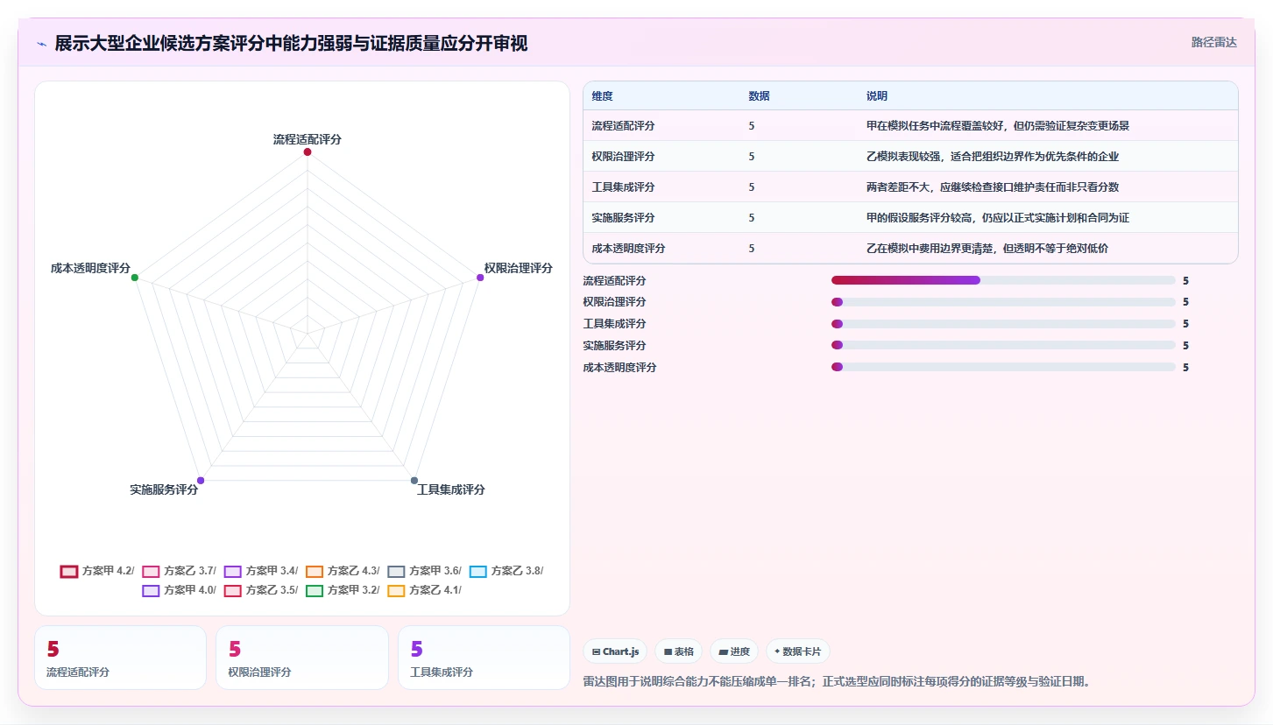Toggle the 方案甲 4.2/ legend series
The height and width of the screenshot is (725, 1273).
click(97, 571)
